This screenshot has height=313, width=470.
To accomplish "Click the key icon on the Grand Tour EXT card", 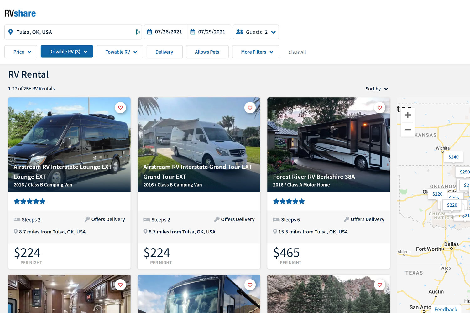I will 217,219.
